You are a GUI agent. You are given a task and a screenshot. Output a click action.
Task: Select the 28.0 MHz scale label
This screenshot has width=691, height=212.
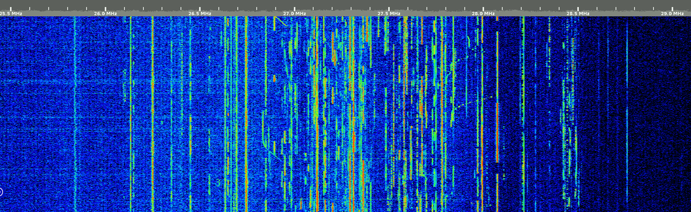(x=483, y=13)
